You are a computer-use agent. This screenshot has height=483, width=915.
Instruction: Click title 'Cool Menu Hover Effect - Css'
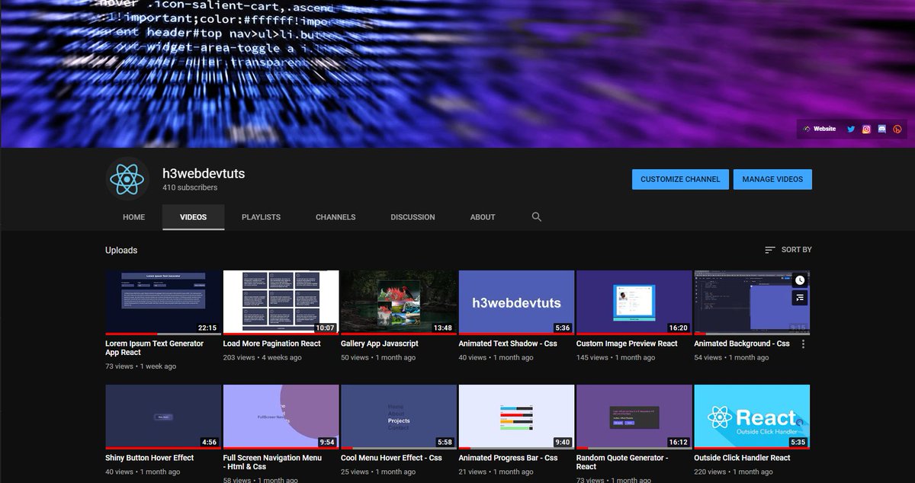coord(391,458)
